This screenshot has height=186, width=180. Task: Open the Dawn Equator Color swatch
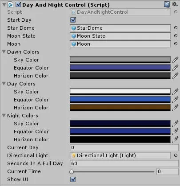click(x=120, y=68)
